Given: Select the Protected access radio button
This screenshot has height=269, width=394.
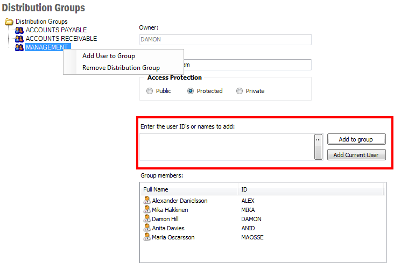Looking at the screenshot, I should pyautogui.click(x=191, y=91).
